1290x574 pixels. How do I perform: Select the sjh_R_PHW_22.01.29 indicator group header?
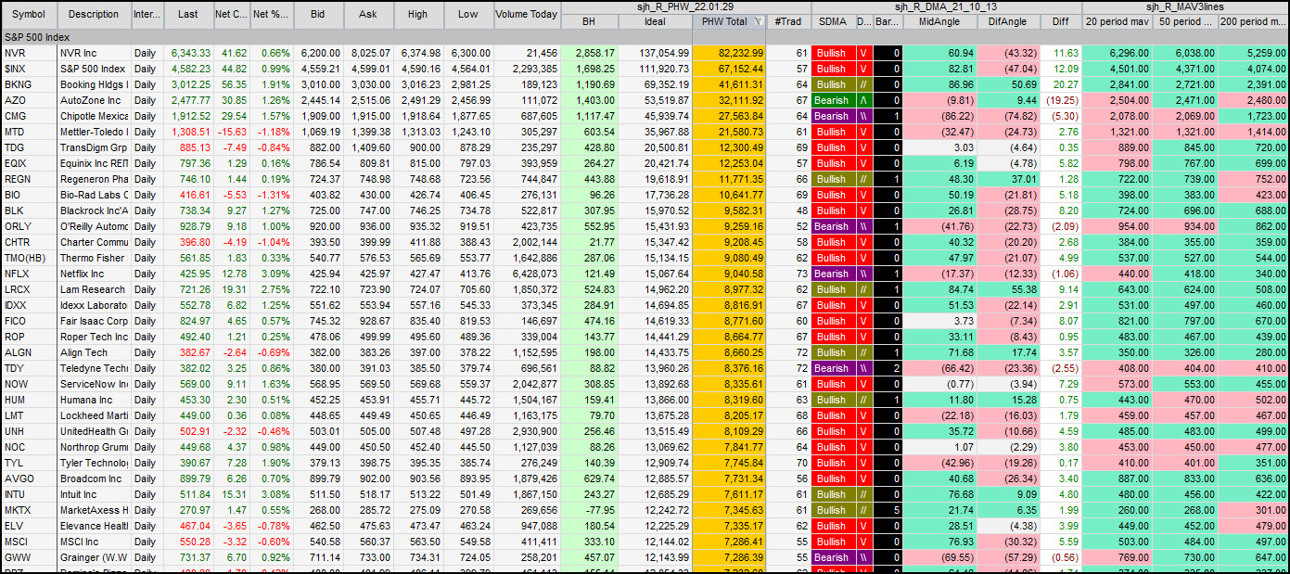pos(685,7)
